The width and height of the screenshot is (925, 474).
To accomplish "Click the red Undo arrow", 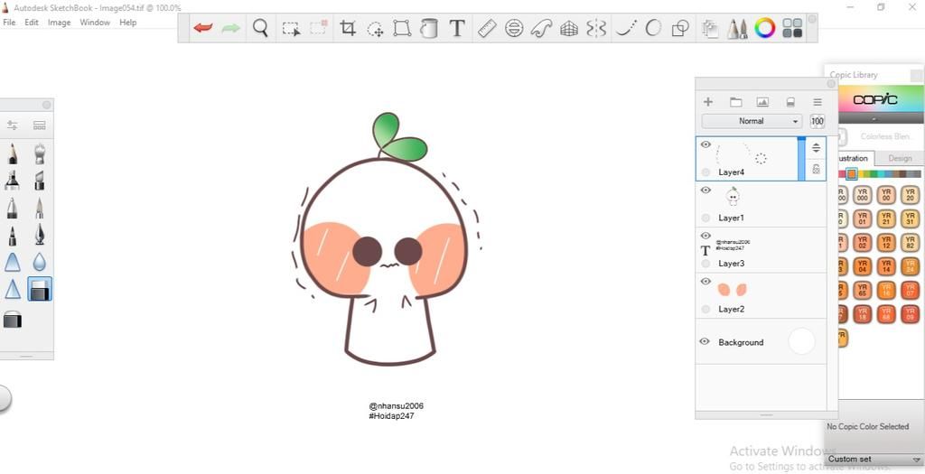I will [x=203, y=28].
